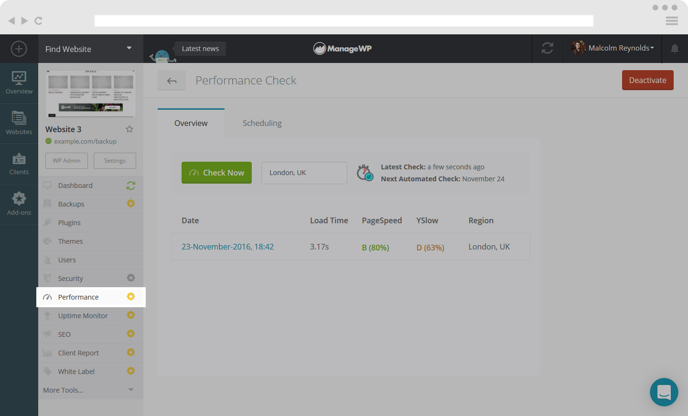Click the Malcolm Reynolds avatar picture
Image resolution: width=688 pixels, height=416 pixels.
578,48
